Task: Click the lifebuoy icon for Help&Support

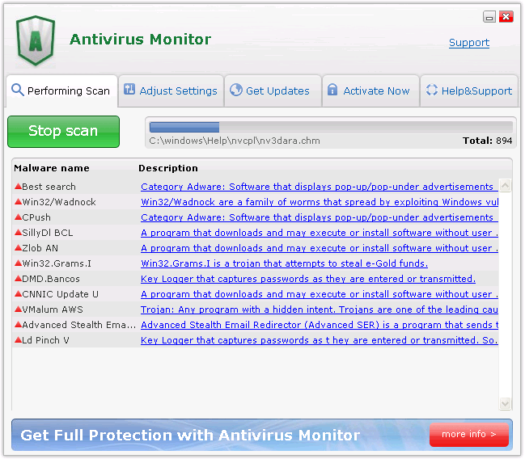Action: [432, 91]
